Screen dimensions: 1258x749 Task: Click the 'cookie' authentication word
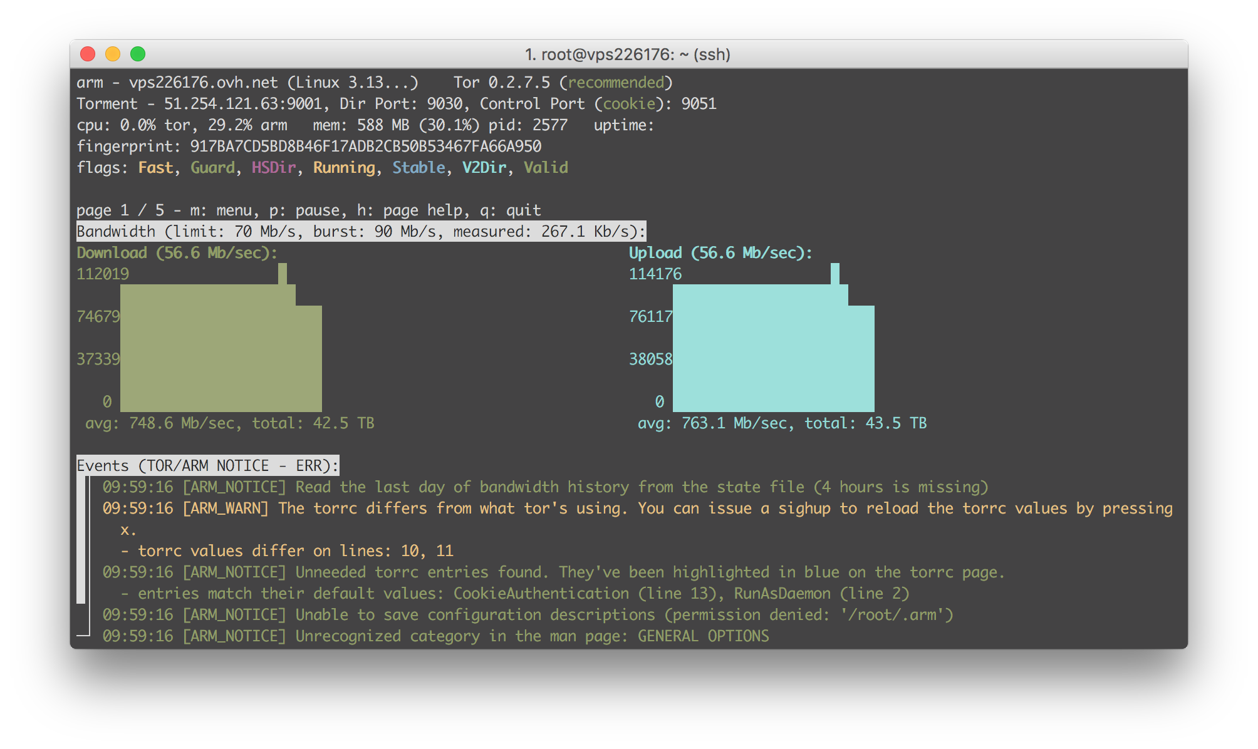[x=629, y=104]
